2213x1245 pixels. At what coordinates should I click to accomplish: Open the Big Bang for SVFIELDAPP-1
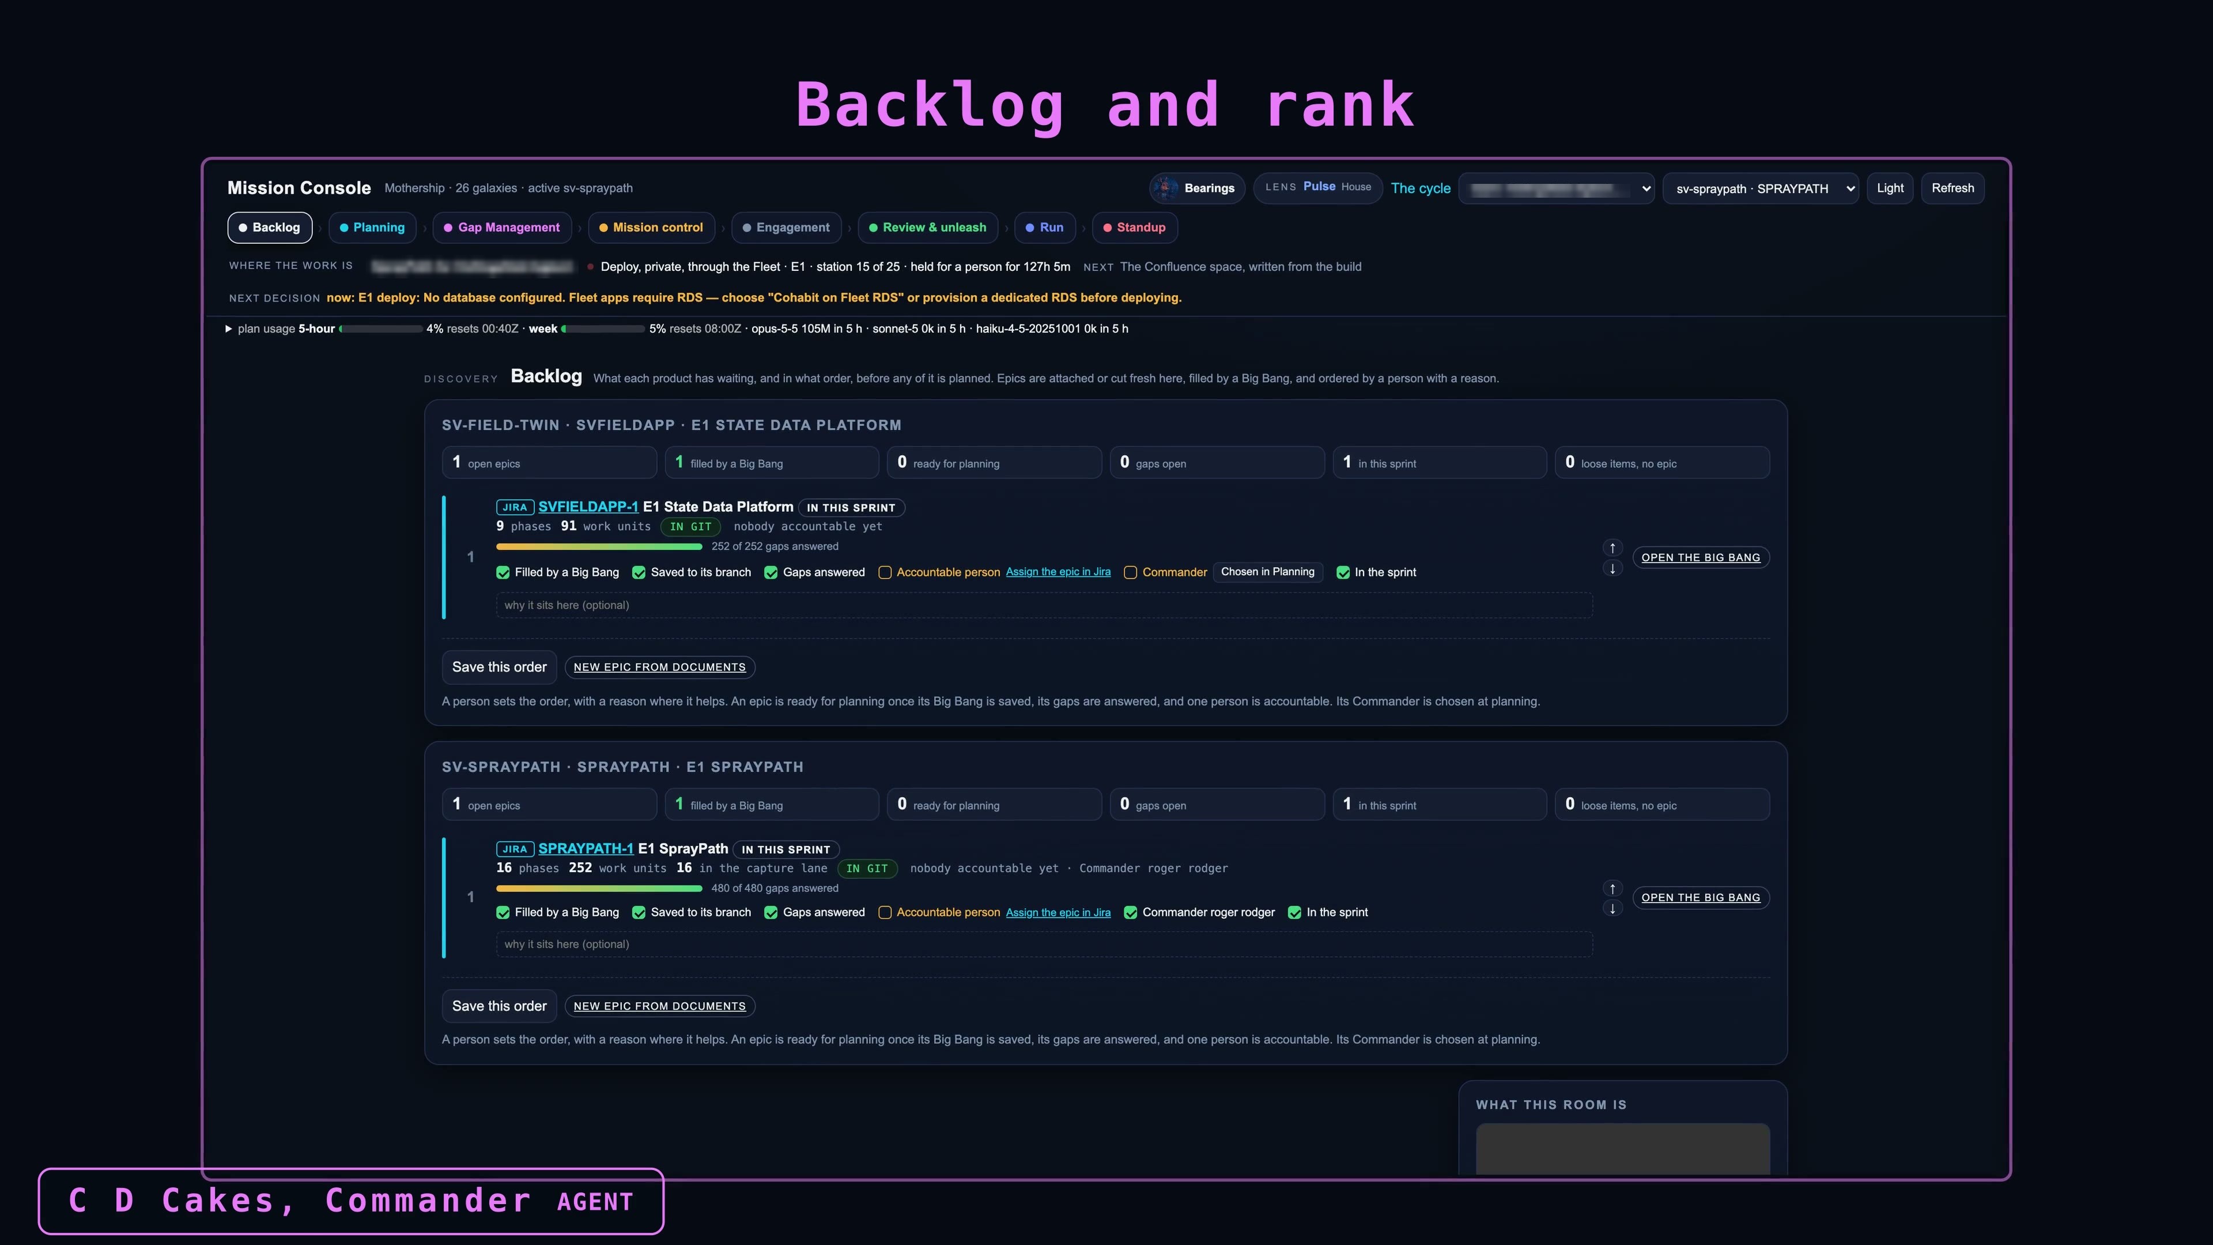(x=1700, y=557)
